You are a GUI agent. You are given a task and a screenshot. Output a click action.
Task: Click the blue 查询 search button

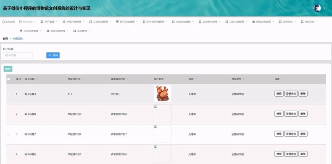pyautogui.click(x=53, y=55)
